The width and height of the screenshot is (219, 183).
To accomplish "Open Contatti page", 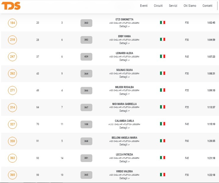I will point(207,6).
